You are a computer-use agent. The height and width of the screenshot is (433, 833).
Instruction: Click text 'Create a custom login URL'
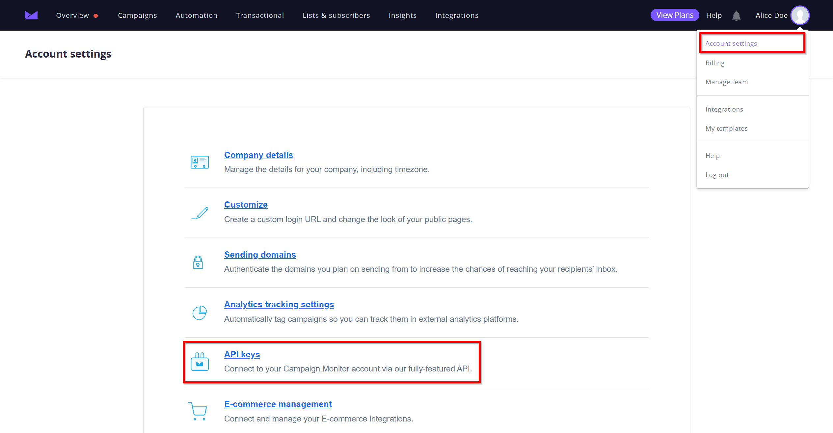pos(272,219)
